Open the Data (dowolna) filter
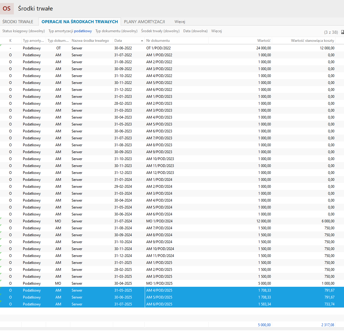 [195, 31]
